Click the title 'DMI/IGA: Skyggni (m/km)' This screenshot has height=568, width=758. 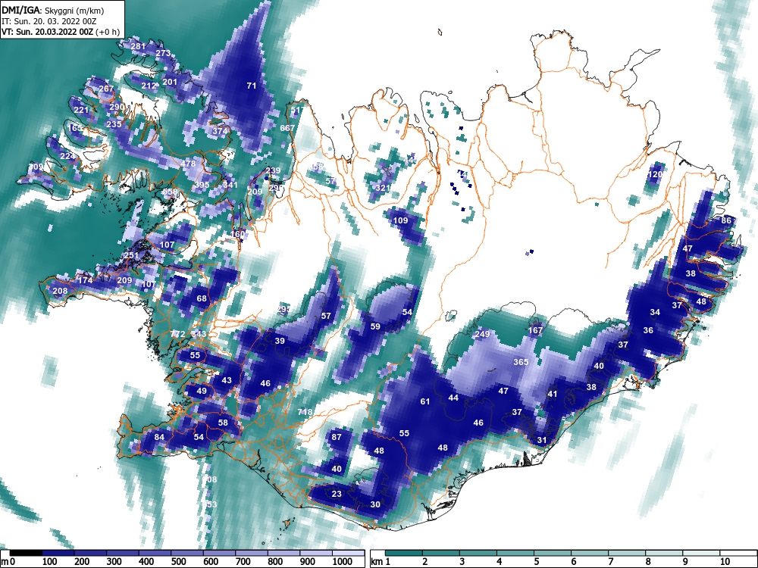point(53,11)
